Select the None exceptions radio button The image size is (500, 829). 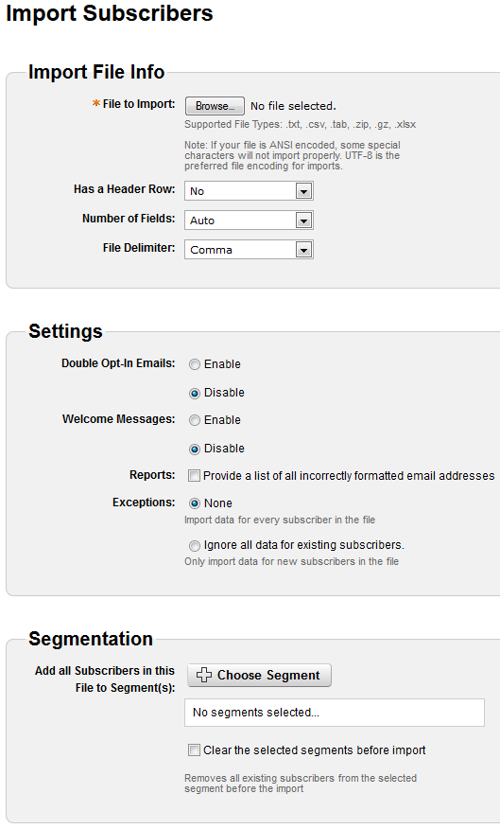(195, 503)
